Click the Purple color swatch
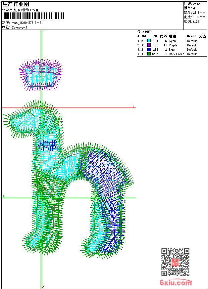The width and height of the screenshot is (208, 289). click(149, 45)
